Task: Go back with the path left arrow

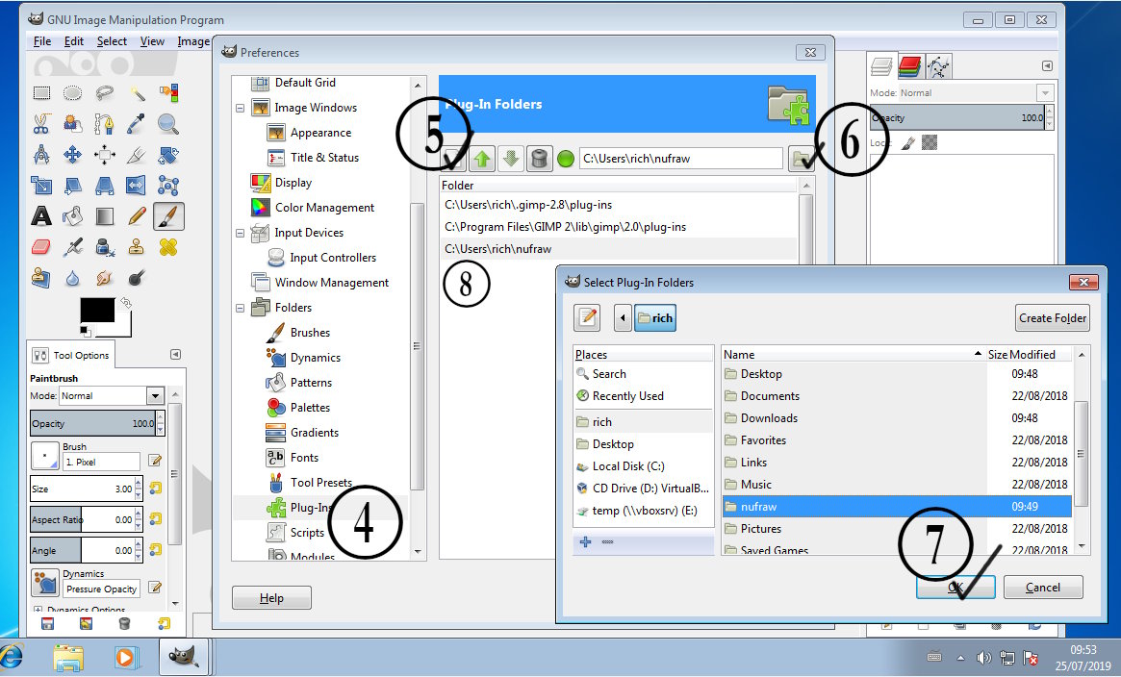Action: click(623, 317)
